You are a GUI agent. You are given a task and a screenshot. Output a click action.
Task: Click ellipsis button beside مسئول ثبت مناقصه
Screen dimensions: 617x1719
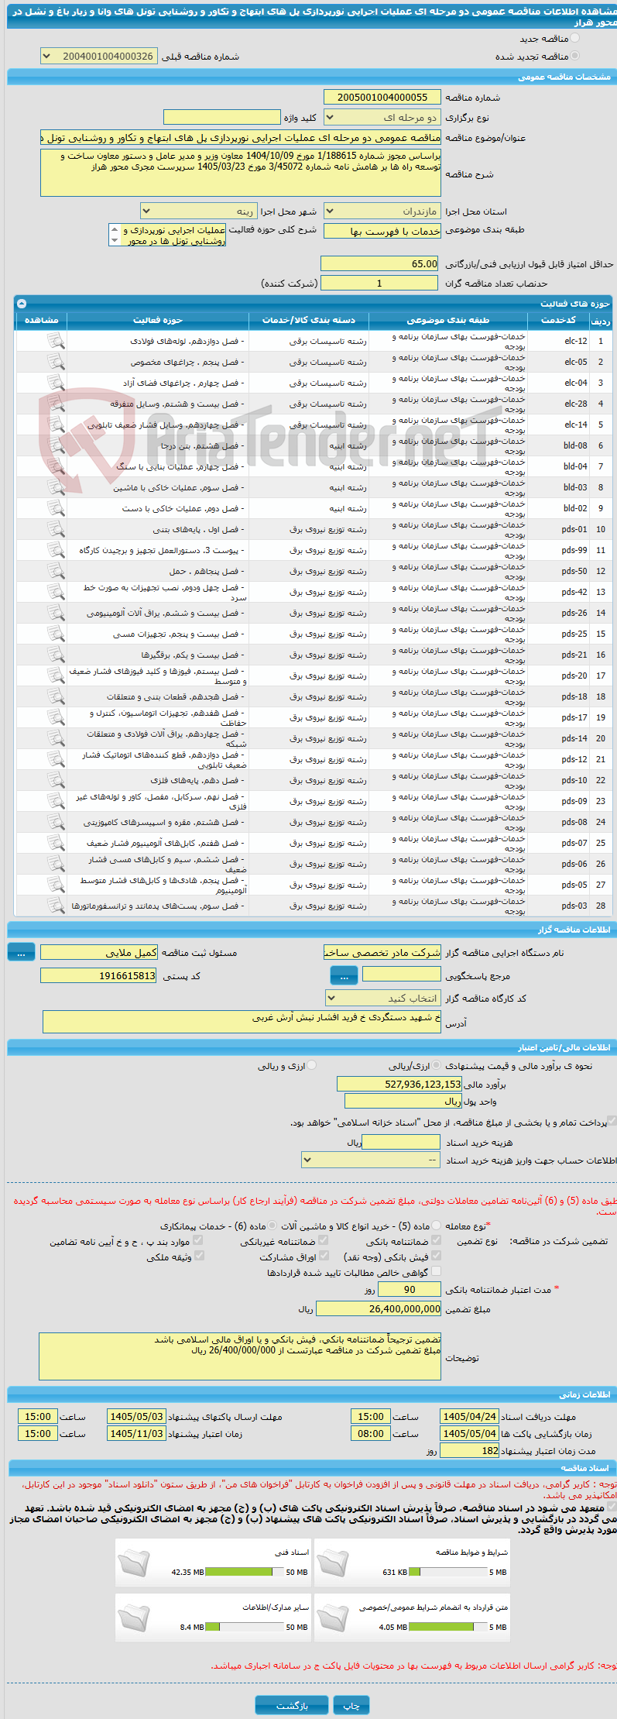(x=21, y=953)
